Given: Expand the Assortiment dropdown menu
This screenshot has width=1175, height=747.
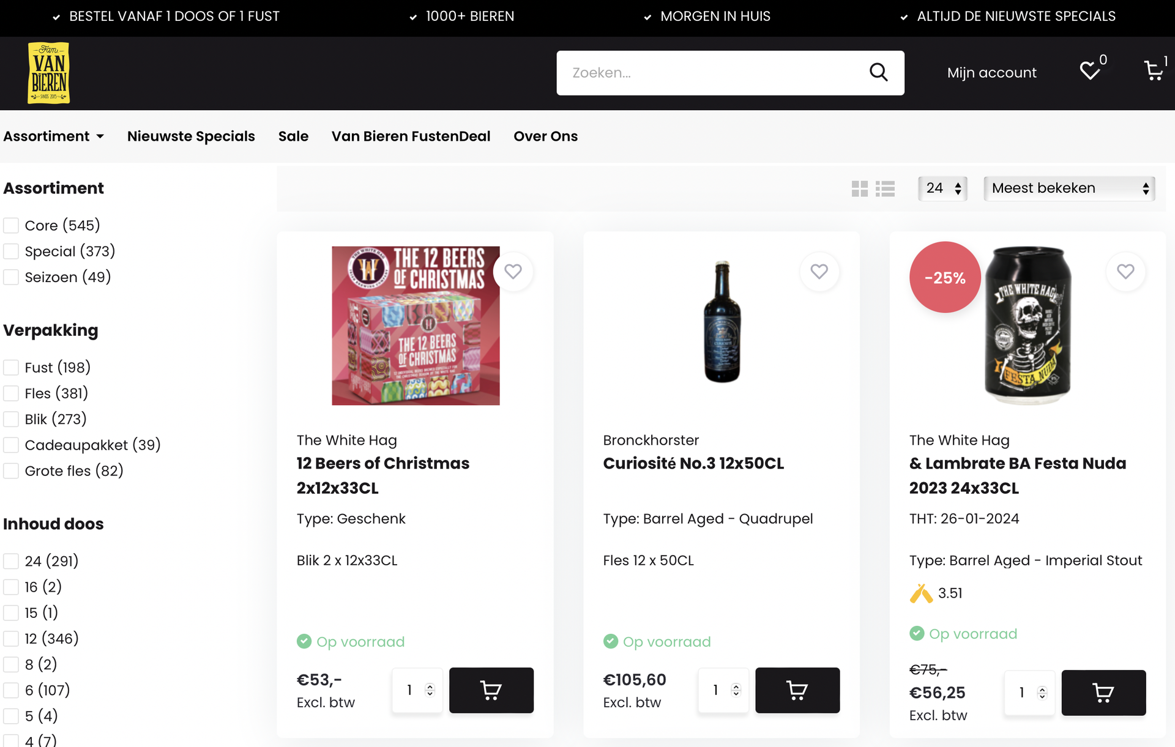Looking at the screenshot, I should 53,136.
